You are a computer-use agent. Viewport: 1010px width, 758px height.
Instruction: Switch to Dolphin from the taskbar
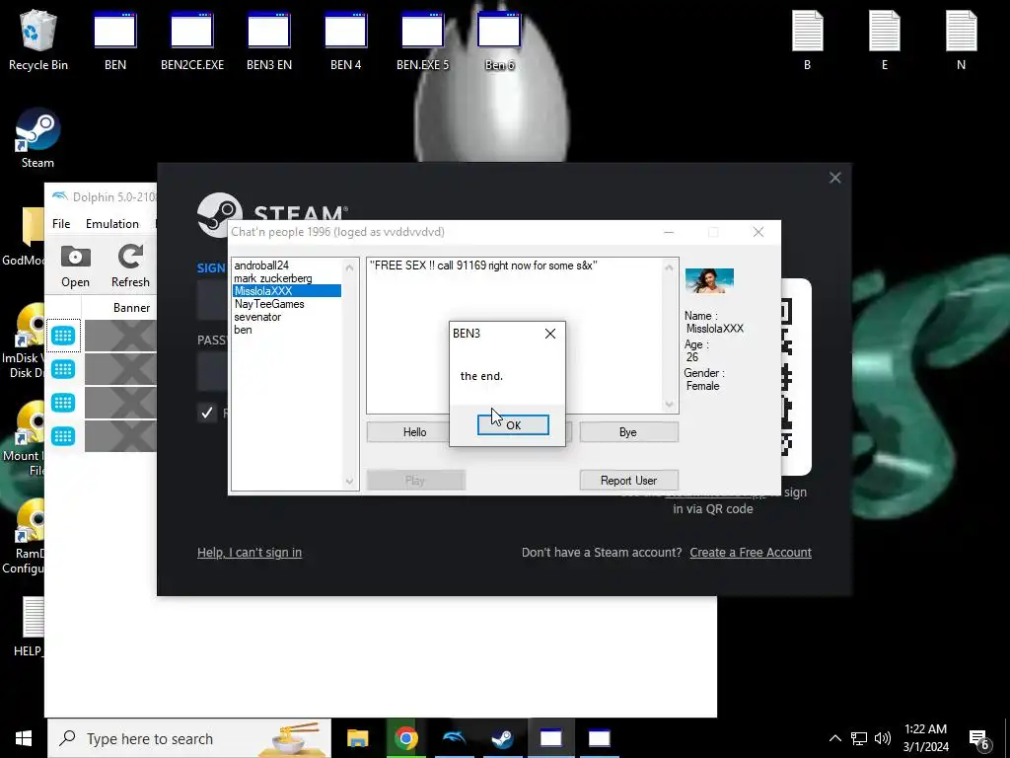pos(454,738)
